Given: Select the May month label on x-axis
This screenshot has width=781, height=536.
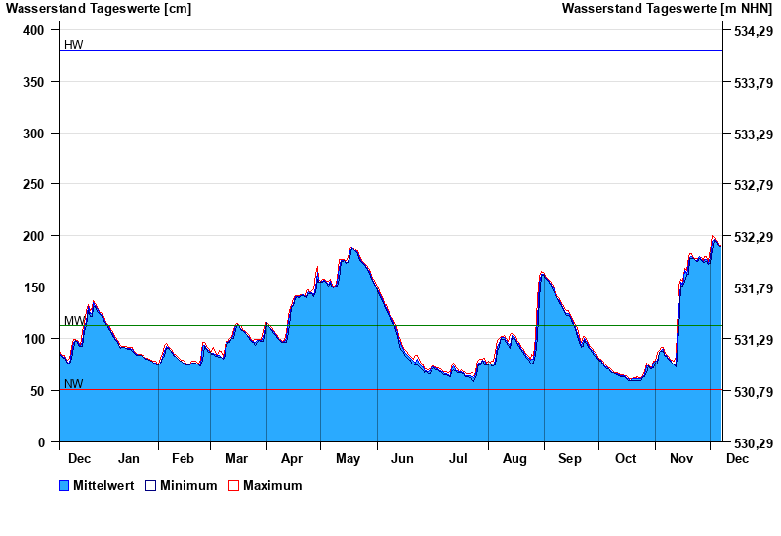Looking at the screenshot, I should [348, 458].
